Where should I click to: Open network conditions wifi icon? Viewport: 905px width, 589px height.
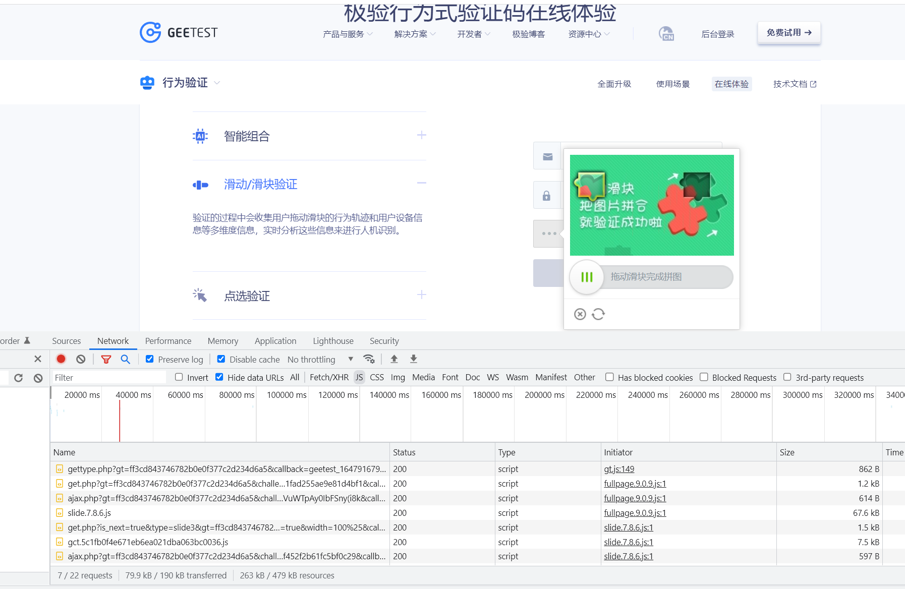pyautogui.click(x=369, y=359)
